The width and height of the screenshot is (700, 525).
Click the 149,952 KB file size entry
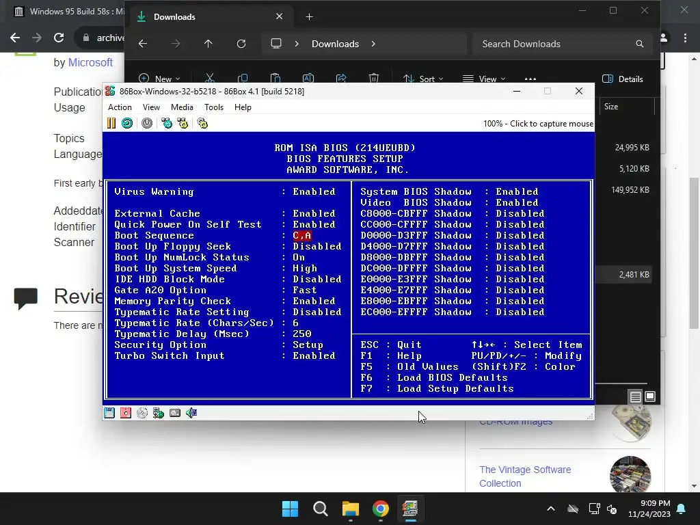pos(630,190)
